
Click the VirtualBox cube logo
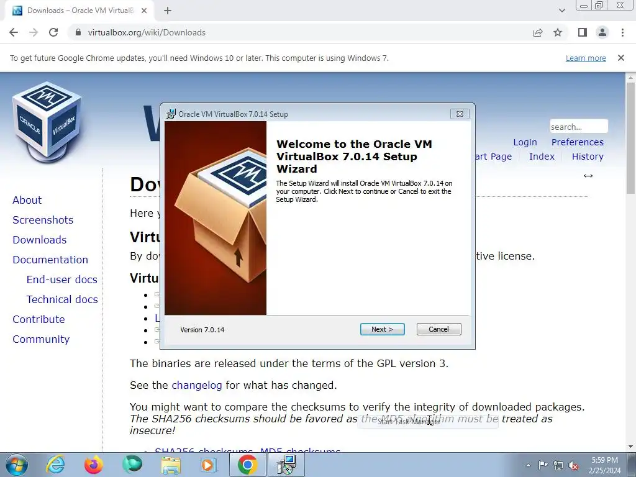pyautogui.click(x=48, y=122)
